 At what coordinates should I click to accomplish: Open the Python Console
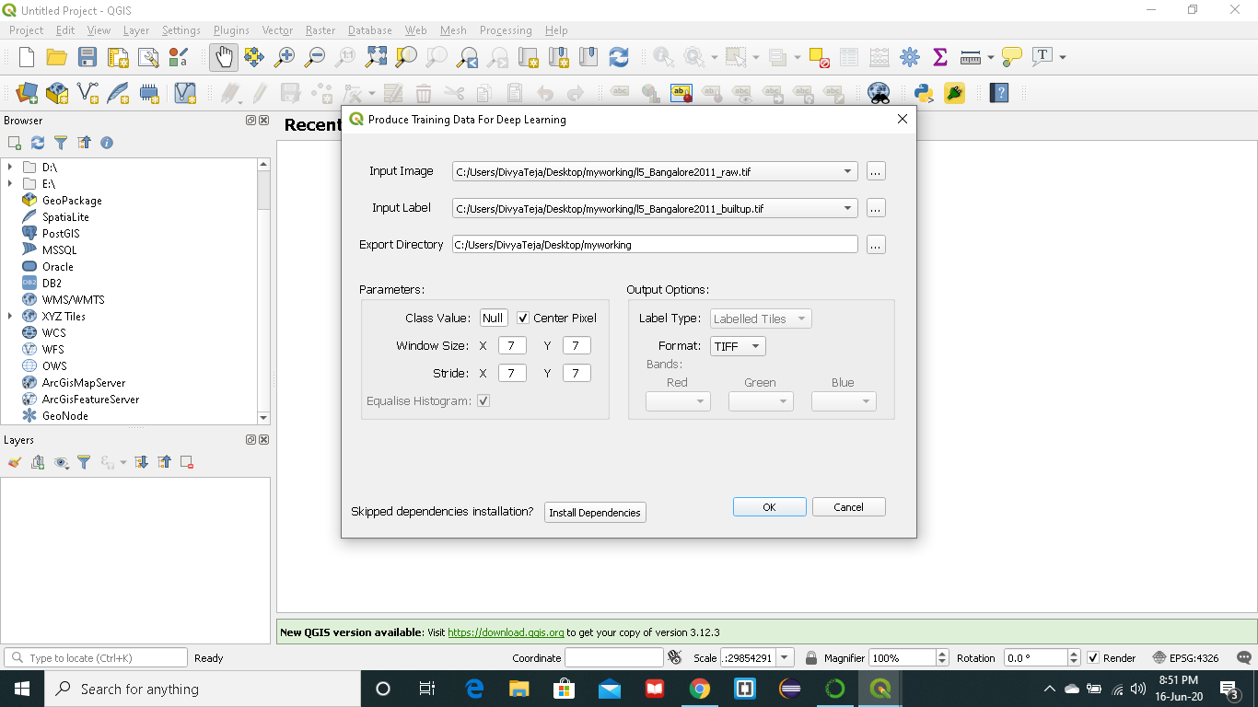(923, 93)
